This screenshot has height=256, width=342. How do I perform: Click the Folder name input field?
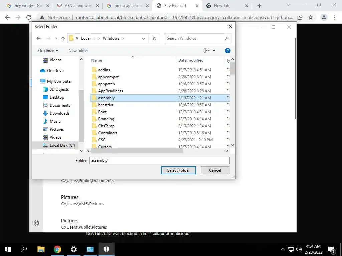coord(159,160)
